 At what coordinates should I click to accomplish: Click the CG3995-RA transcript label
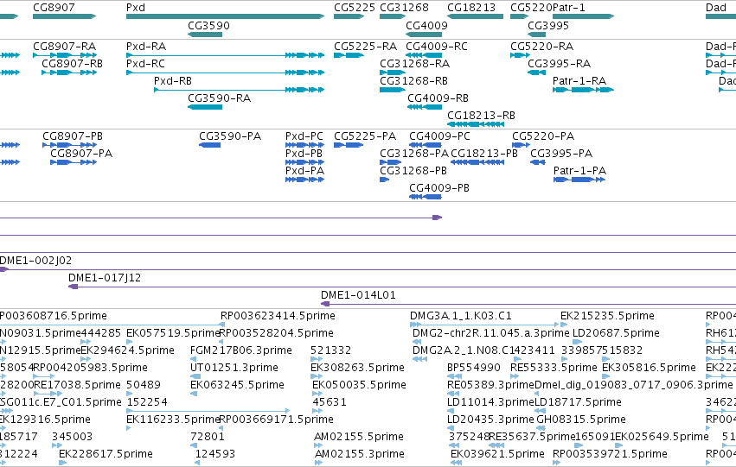coord(559,64)
